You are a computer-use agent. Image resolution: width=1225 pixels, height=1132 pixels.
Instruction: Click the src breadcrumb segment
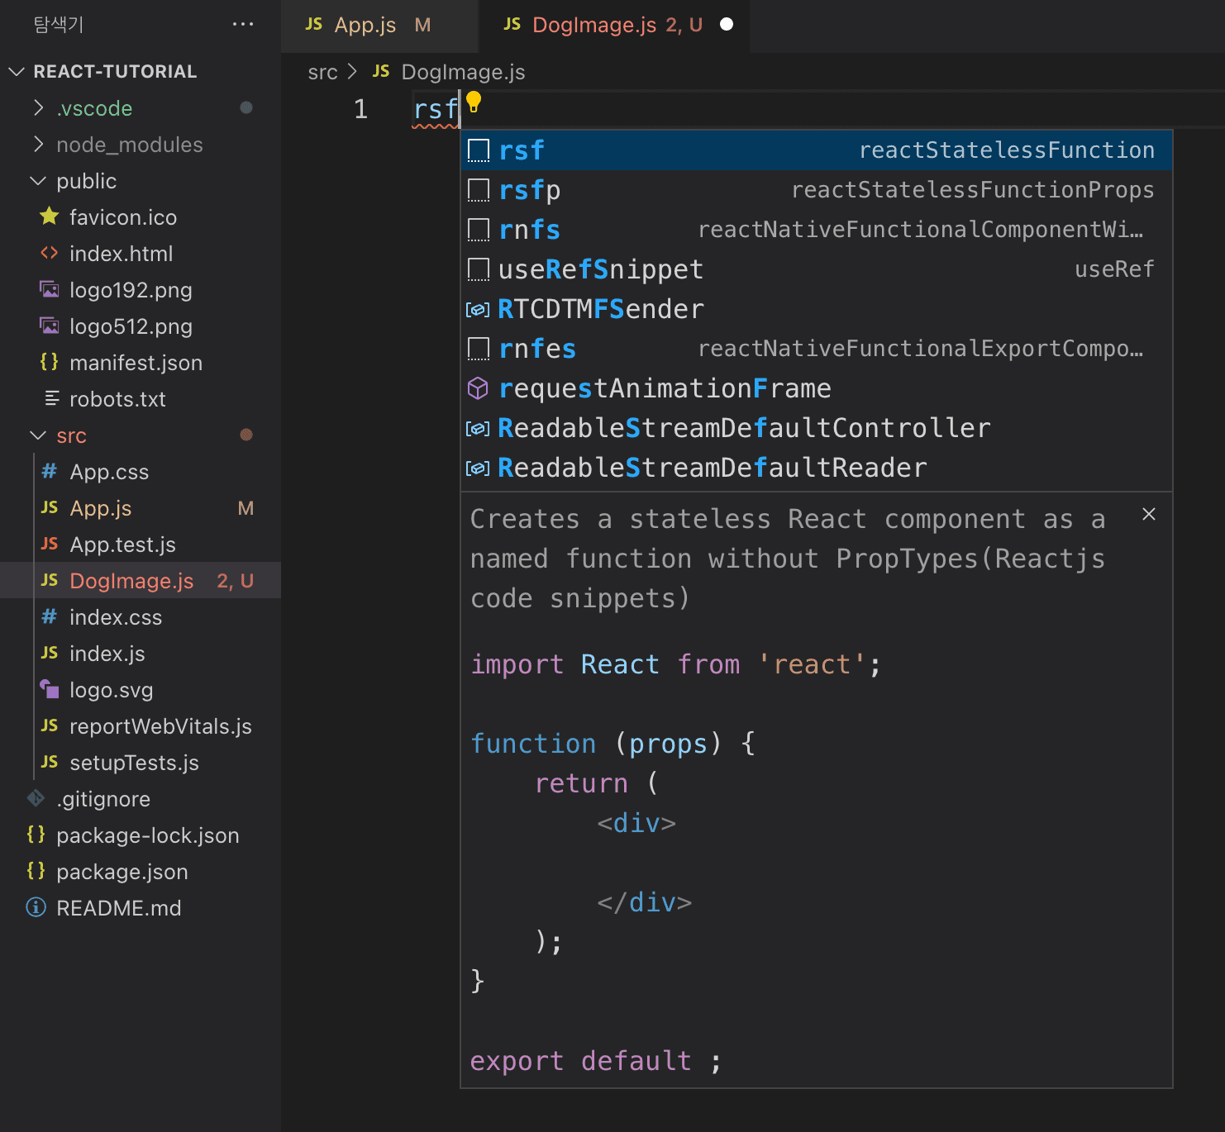322,72
